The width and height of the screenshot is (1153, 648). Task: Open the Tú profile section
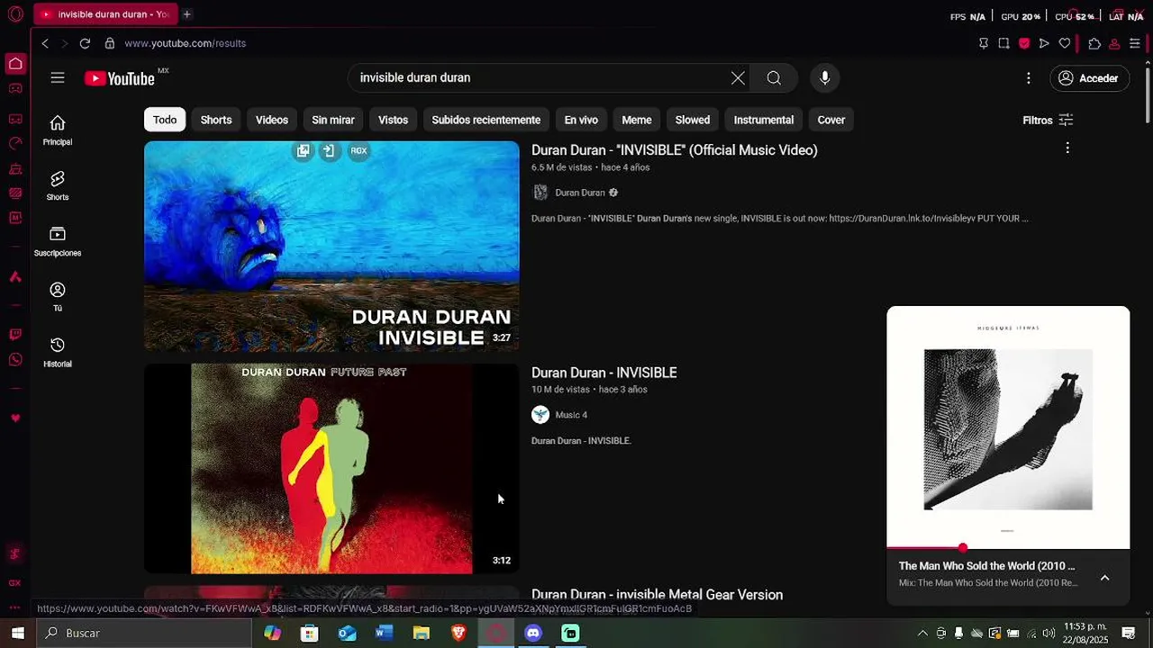tap(58, 296)
